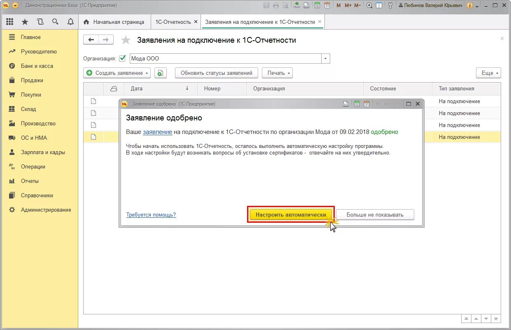Jump to list start with the bottom arrow
Viewport: 511px width, 330px height.
tap(466, 318)
